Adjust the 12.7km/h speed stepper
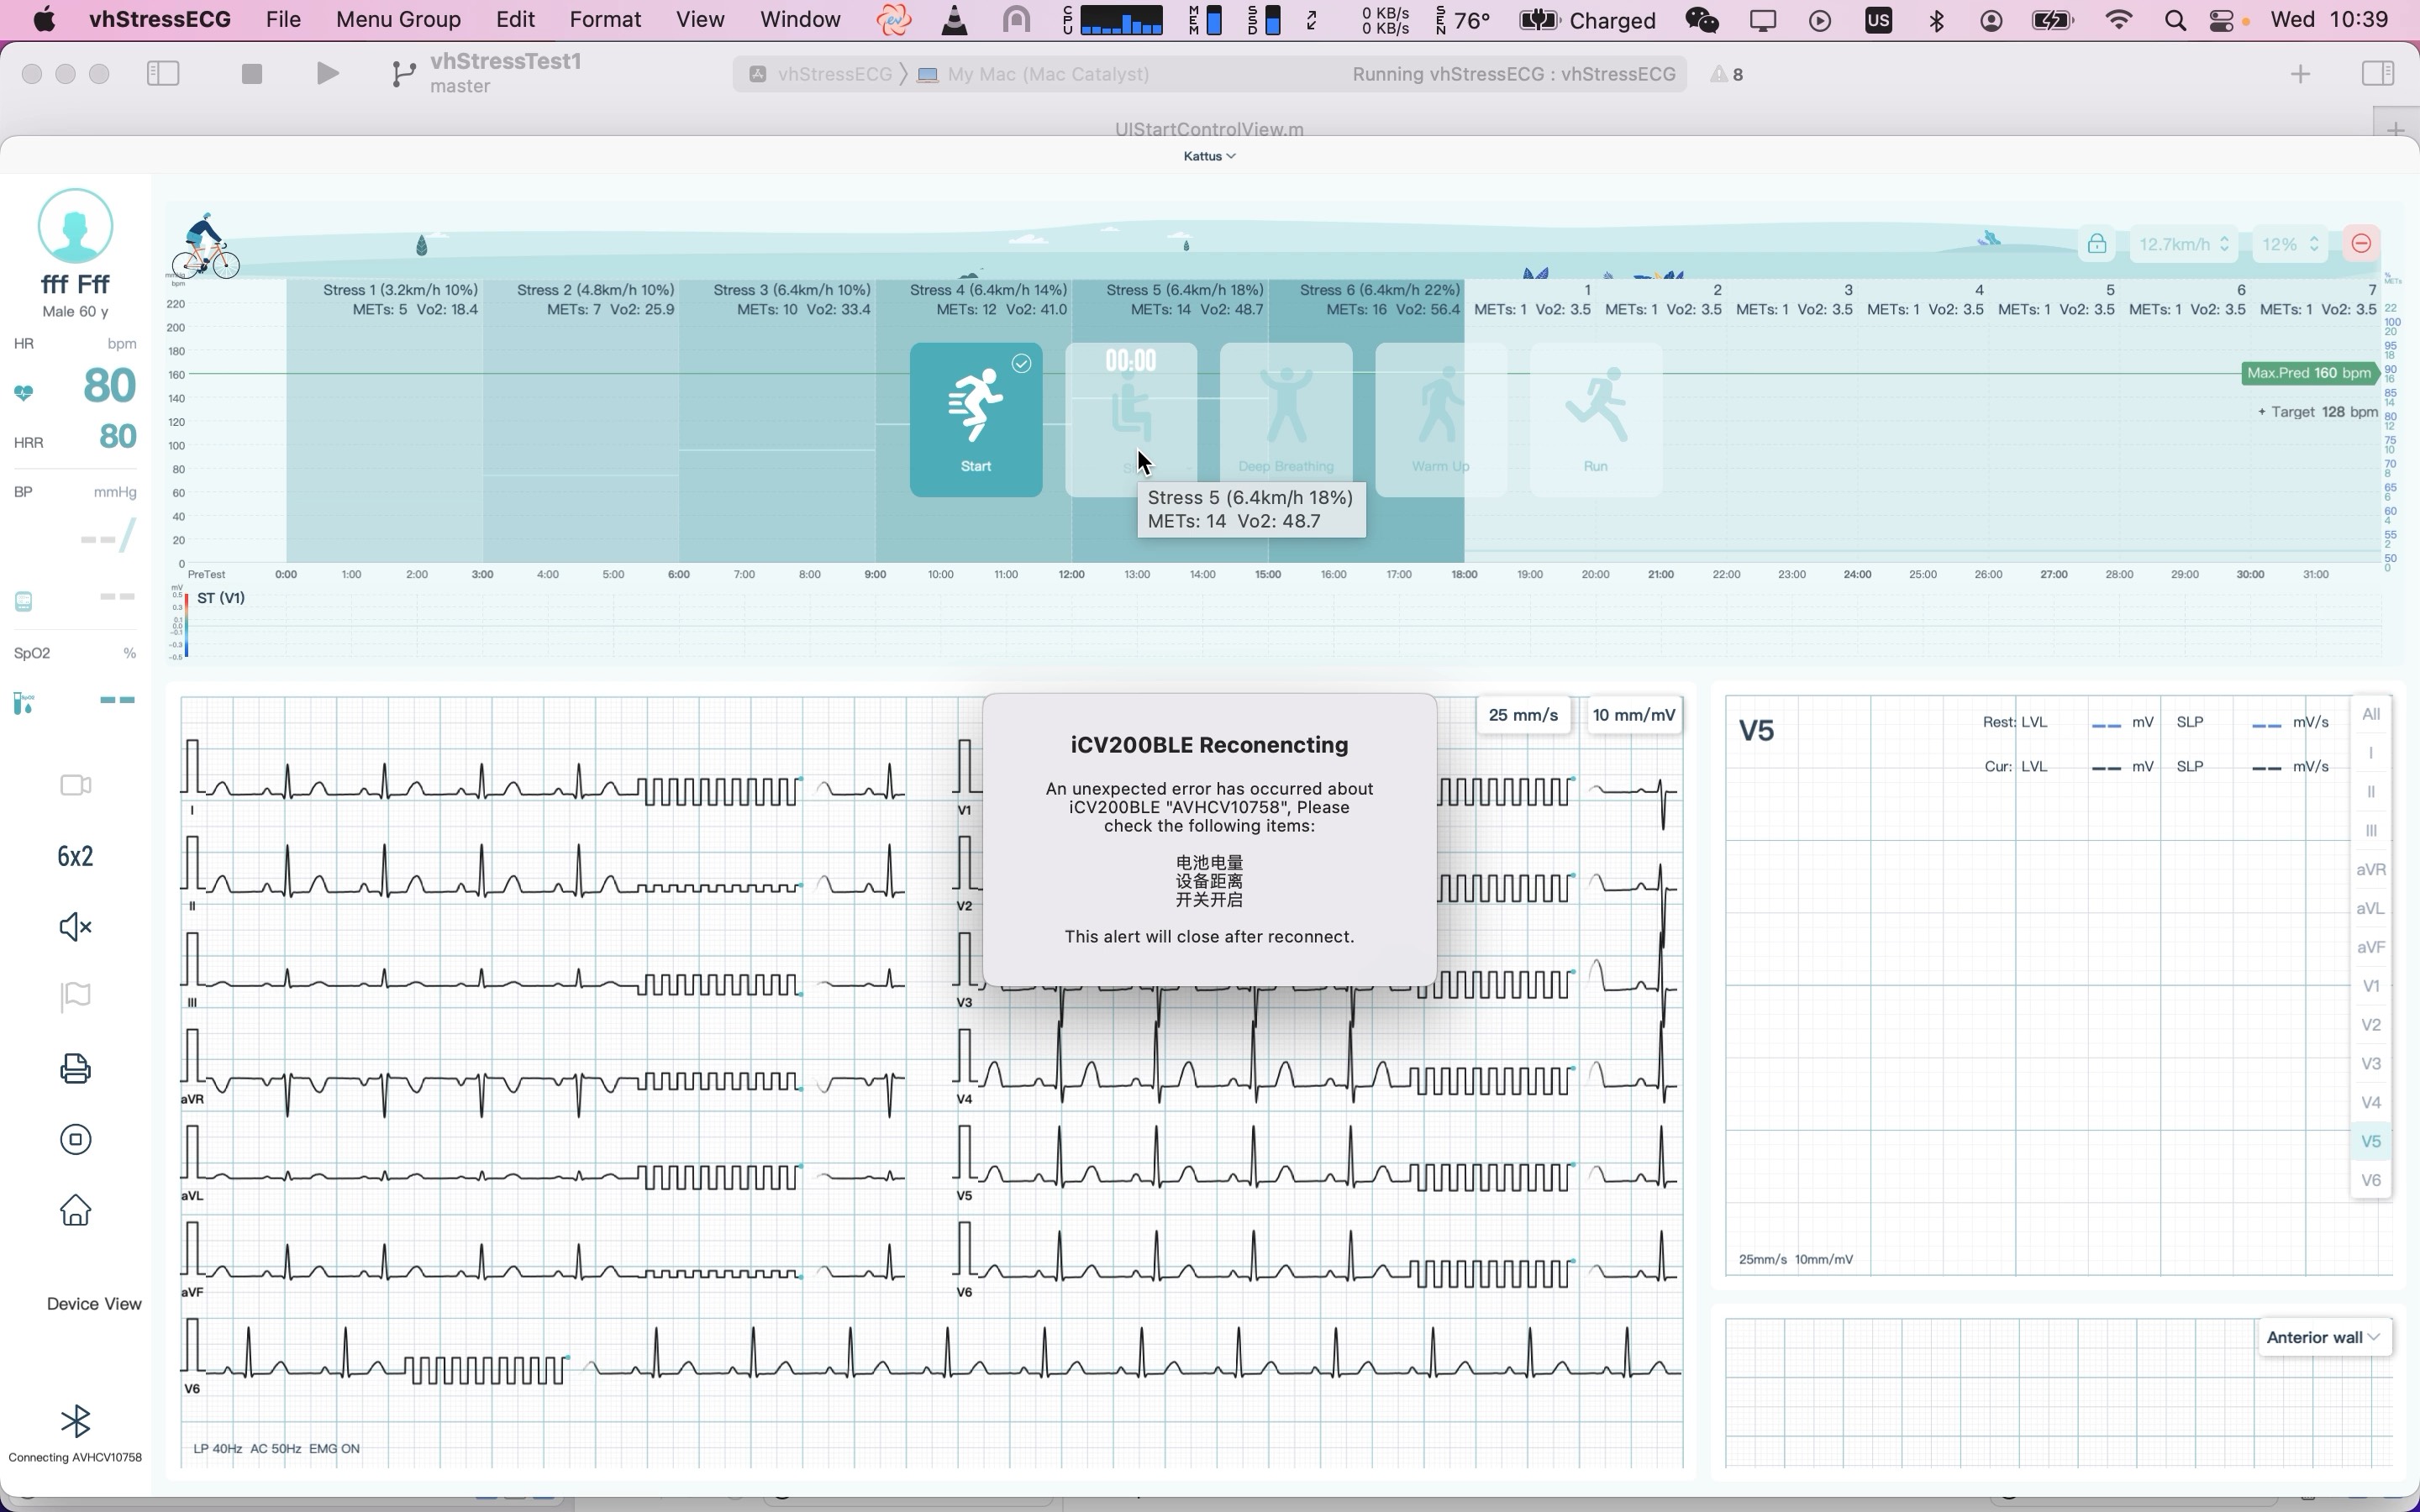Screen dimensions: 2420x1512 coord(2184,244)
